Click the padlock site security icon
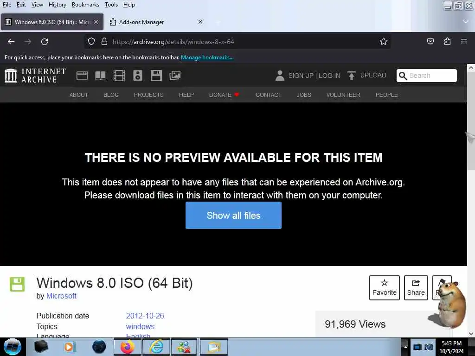This screenshot has width=475, height=356. (x=104, y=41)
